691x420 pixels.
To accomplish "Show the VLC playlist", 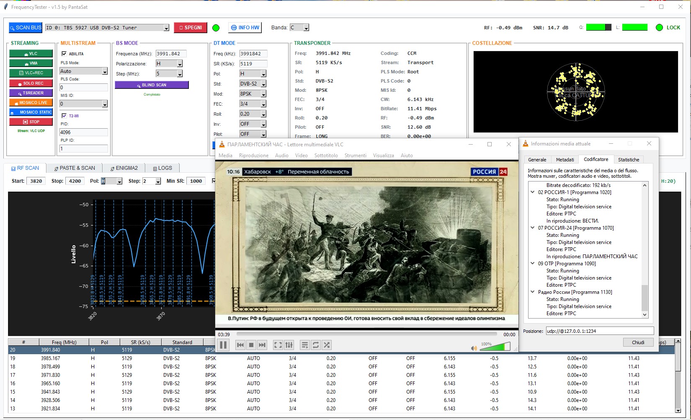I will coord(305,345).
